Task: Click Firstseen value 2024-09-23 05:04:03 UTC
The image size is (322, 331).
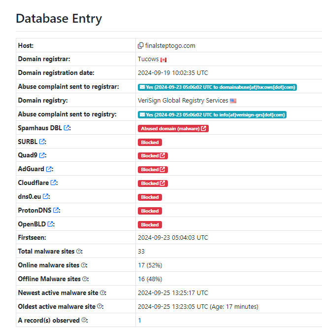Action: point(173,237)
